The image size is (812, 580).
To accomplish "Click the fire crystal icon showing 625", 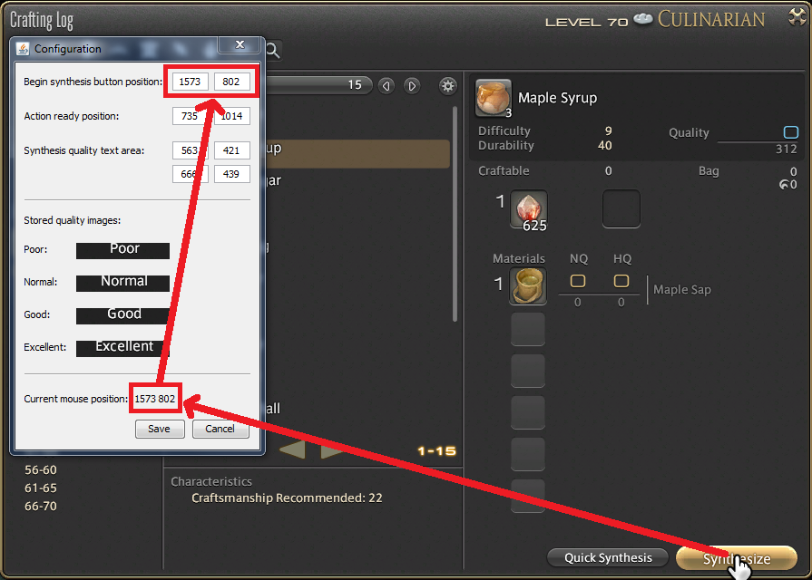I will coord(528,209).
